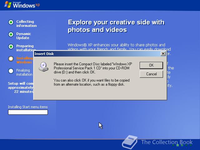Click the Installing Start menu items progress bar

(28, 112)
